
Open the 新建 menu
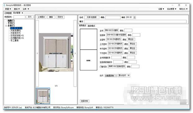coord(8,9)
